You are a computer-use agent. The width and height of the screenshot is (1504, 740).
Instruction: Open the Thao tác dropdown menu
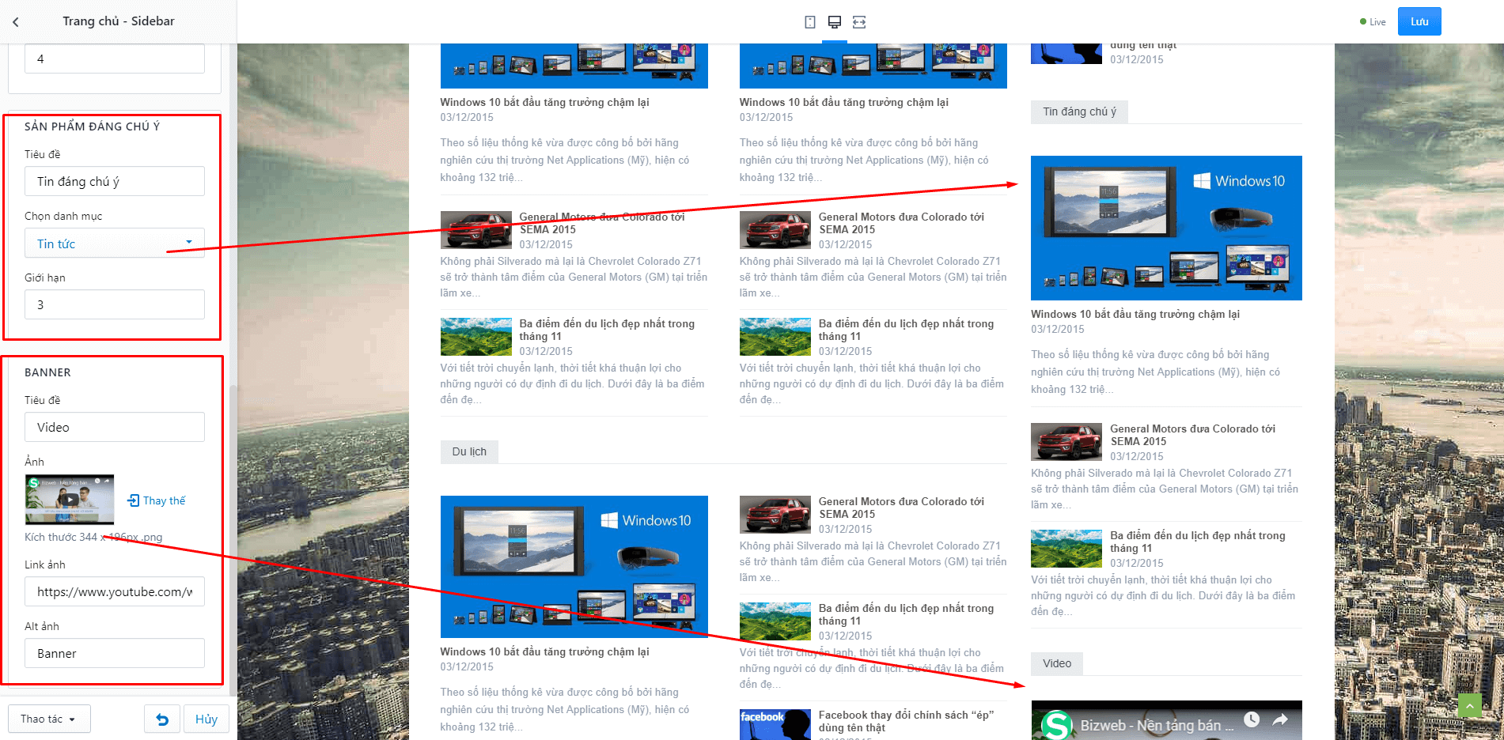(x=49, y=719)
